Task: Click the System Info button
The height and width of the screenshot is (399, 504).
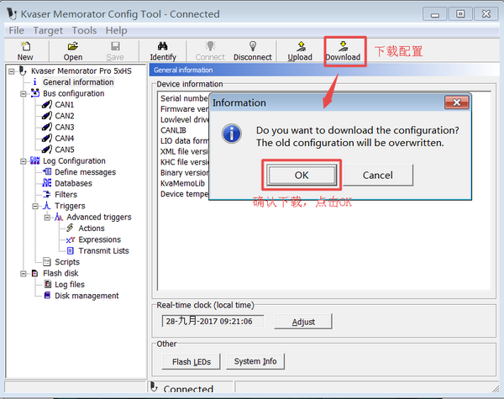Action: coord(255,361)
